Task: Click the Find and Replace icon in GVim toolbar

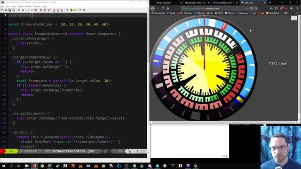Action: pyautogui.click(x=41, y=10)
